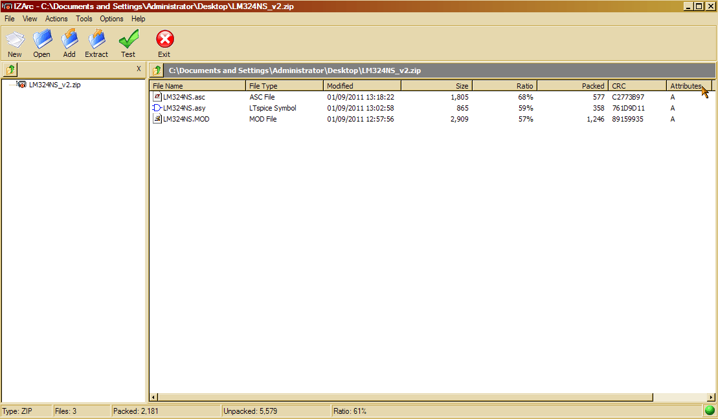The image size is (718, 419).
Task: Click the IZArc title bar app icon
Action: (x=7, y=6)
